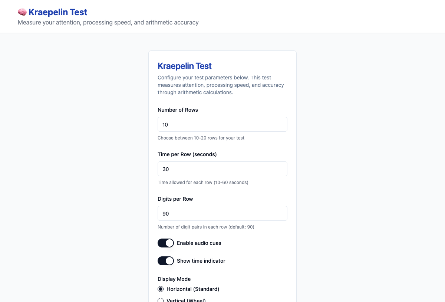Click the header subtitle about attention and speed
Screen dimensions: 445x302
pos(108,22)
